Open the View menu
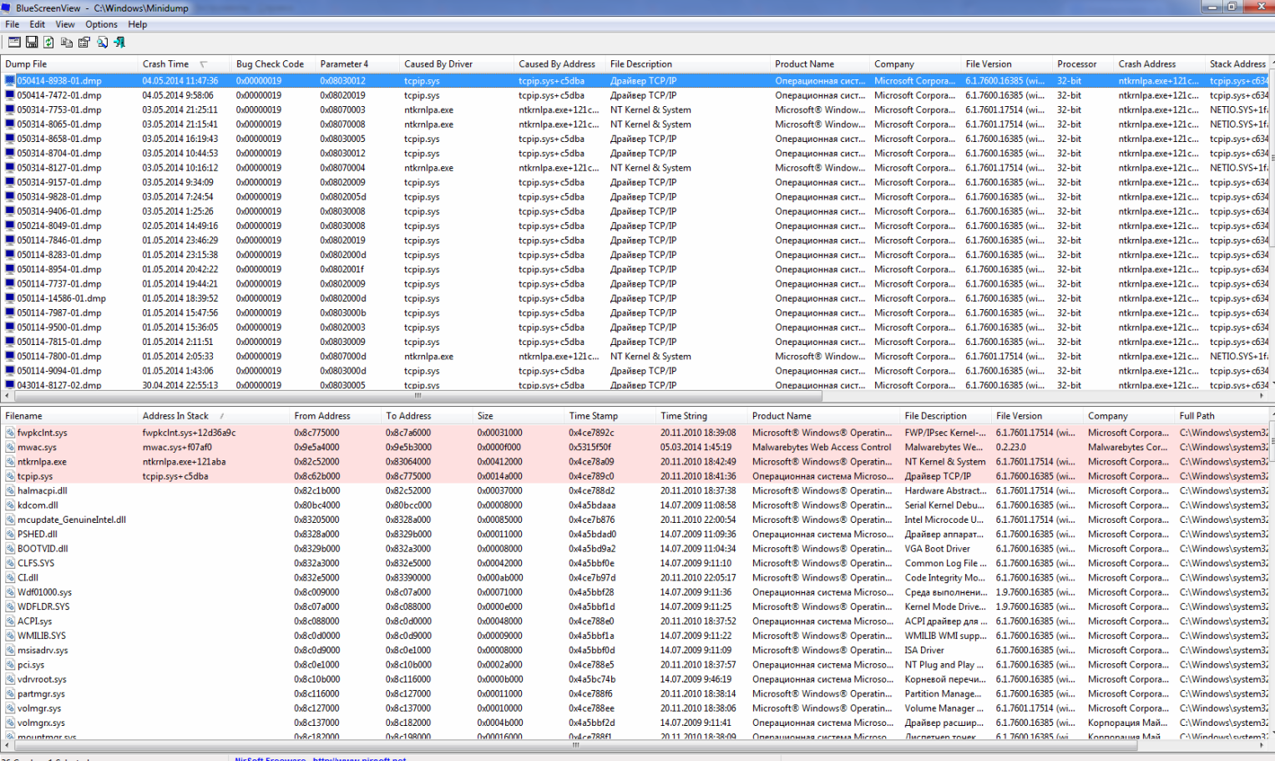 click(65, 24)
